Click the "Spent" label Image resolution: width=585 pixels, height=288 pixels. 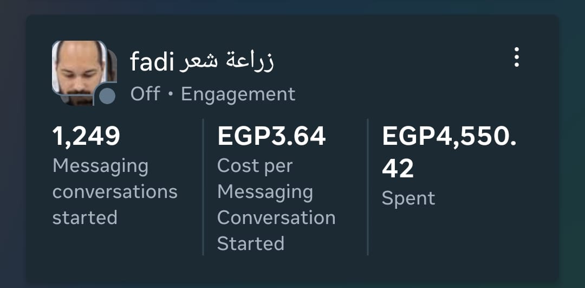click(x=408, y=199)
